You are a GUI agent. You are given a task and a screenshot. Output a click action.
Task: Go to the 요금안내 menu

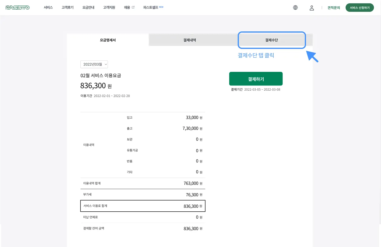88,8
